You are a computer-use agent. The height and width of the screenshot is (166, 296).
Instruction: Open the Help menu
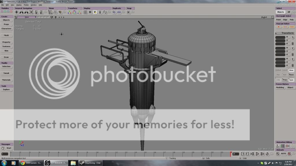click(x=40, y=5)
